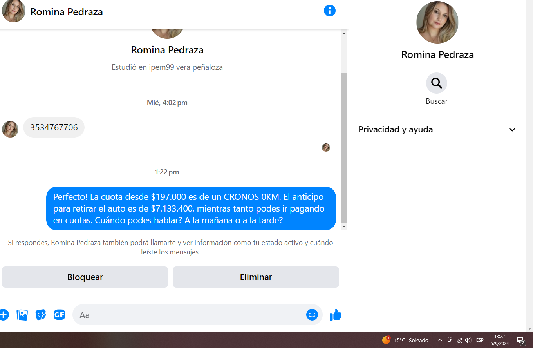Focus the Aa message input field
This screenshot has height=348, width=533.
189,315
